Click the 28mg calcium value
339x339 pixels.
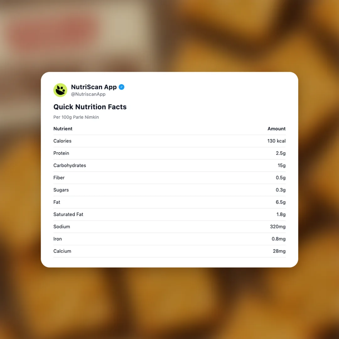[279, 251]
